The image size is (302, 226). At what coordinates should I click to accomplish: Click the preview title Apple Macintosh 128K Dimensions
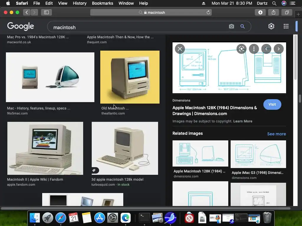coord(215,111)
